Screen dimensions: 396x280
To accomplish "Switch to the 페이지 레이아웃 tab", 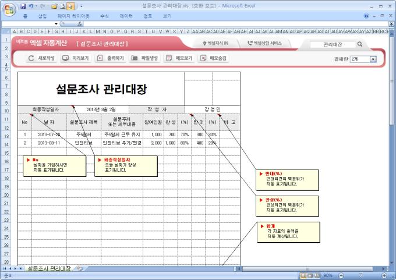I will pos(73,16).
